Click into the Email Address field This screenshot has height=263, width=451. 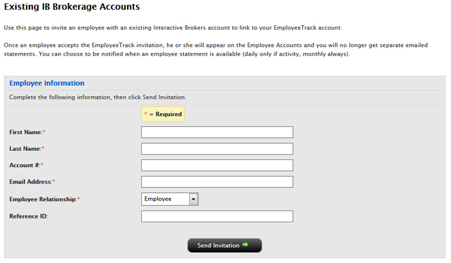click(217, 182)
